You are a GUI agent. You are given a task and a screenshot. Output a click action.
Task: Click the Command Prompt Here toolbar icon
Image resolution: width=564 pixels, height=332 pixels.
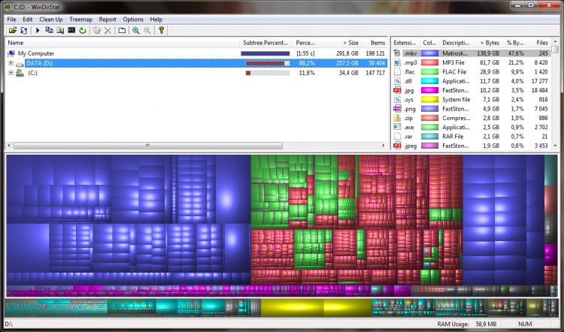point(71,31)
